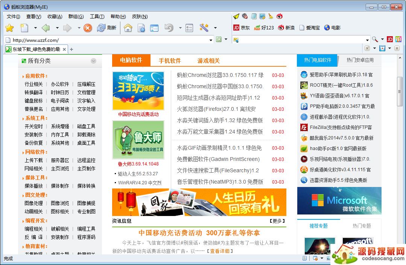Viewport: 406px width, 265px height.
Task: Expand the 所有分类 category chevron
Action: (x=93, y=61)
